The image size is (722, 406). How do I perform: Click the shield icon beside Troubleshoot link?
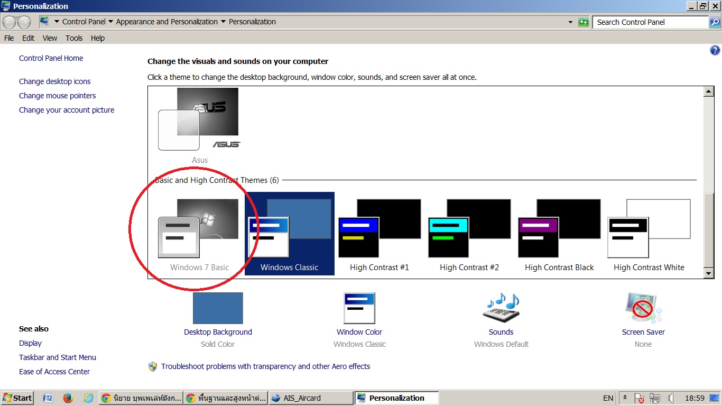[x=153, y=366]
